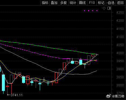Click the 4150 price axis label
Image resolution: width=126 pixels, height=100 pixels.
point(120,29)
